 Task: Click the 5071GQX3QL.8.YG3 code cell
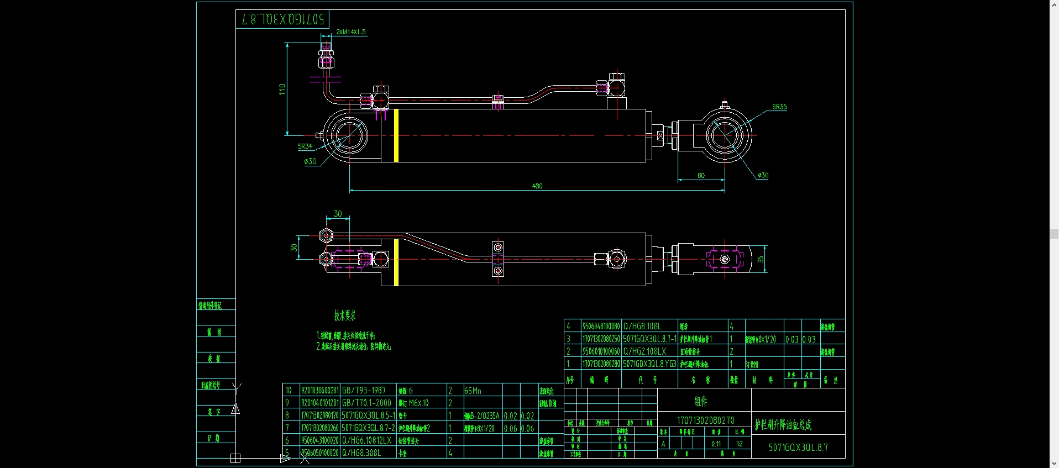650,364
